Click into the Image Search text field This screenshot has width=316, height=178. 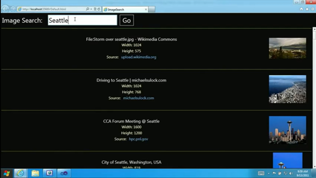pos(82,20)
